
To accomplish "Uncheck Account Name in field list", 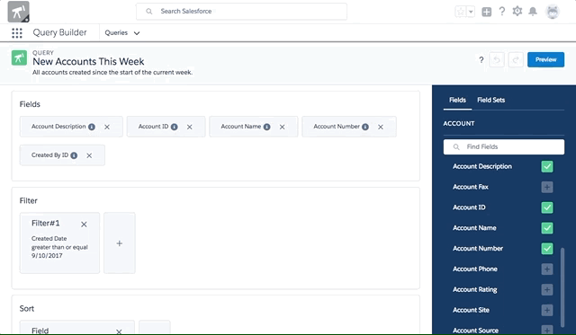I will [547, 228].
